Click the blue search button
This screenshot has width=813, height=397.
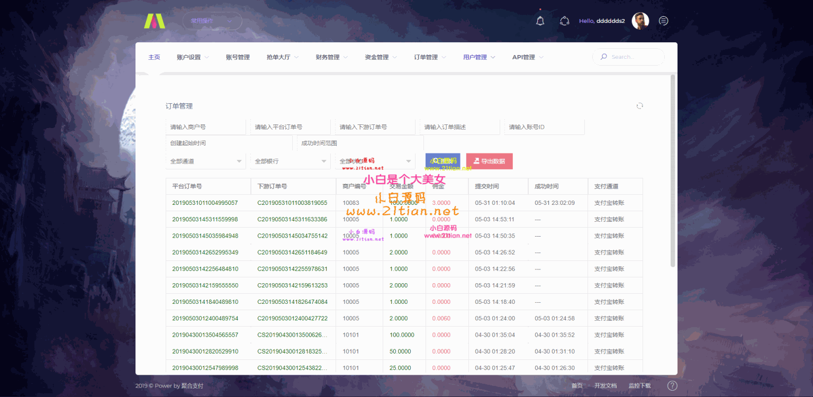pos(442,161)
